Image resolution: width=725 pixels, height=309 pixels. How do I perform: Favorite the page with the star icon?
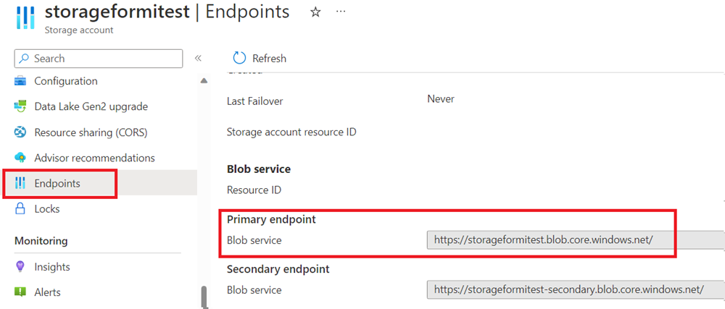pyautogui.click(x=315, y=12)
